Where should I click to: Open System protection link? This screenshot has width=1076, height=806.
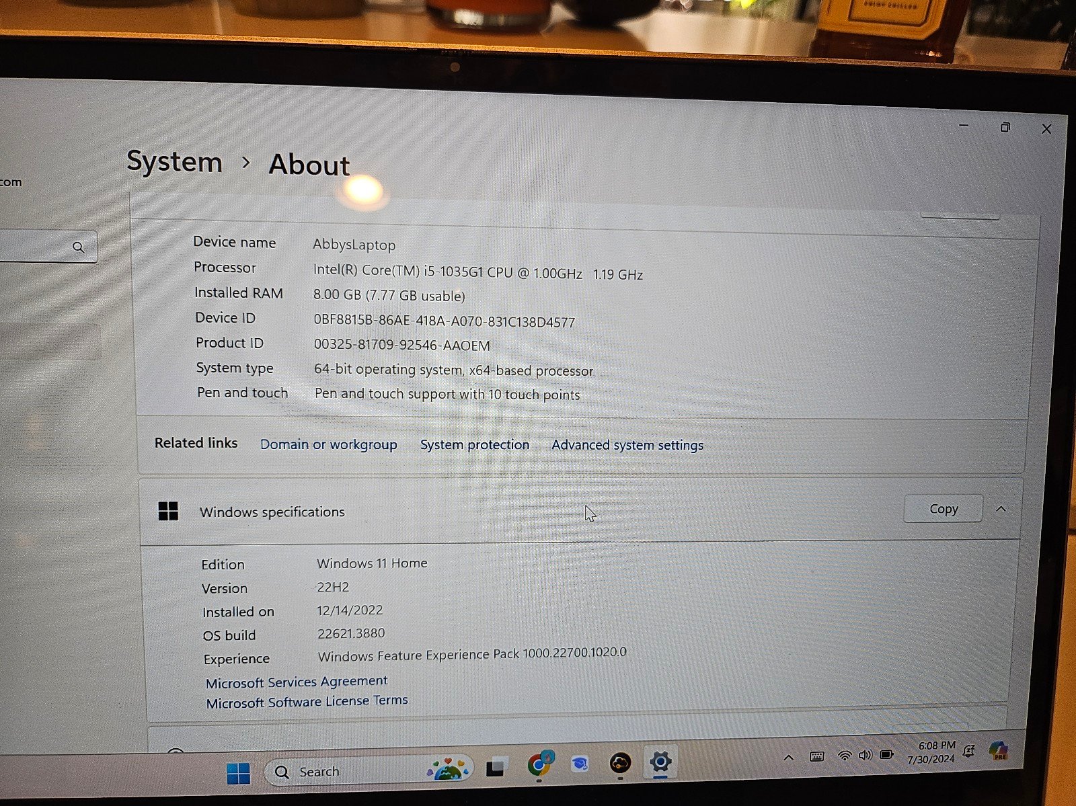click(475, 444)
